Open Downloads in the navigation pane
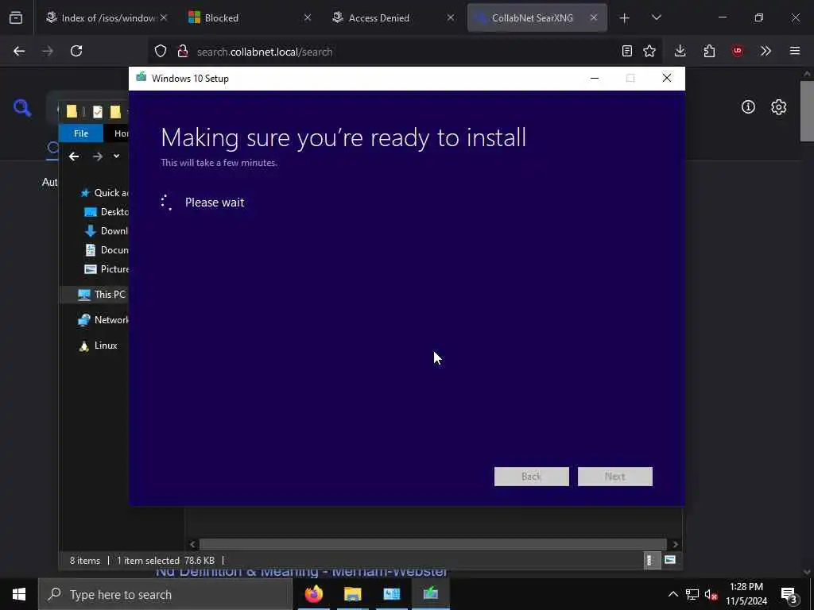Viewport: 814px width, 610px height. (107, 231)
